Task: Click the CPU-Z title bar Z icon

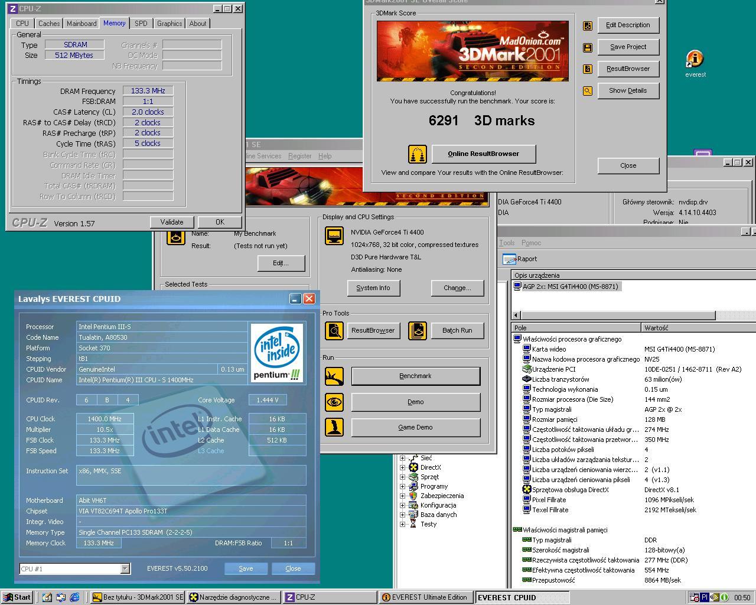Action: coord(12,9)
